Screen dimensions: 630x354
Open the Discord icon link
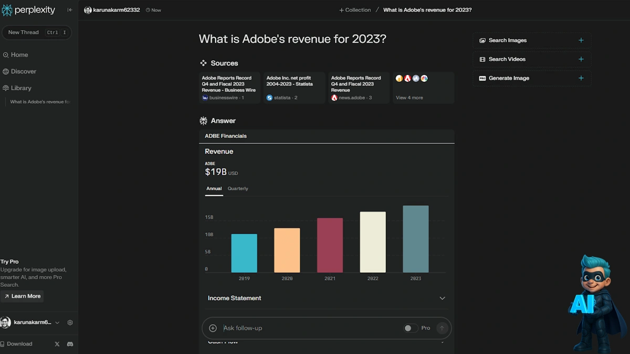pyautogui.click(x=70, y=344)
